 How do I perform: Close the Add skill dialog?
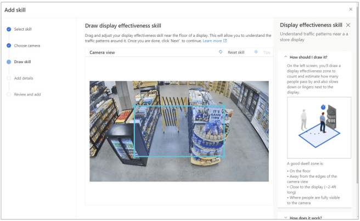point(351,9)
